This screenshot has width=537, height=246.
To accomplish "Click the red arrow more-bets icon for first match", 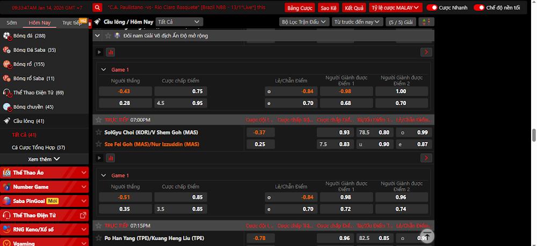I will point(426,52).
